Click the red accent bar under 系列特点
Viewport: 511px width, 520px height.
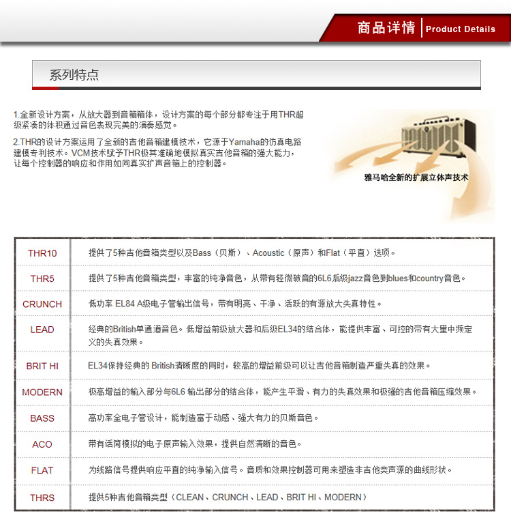[x=46, y=88]
